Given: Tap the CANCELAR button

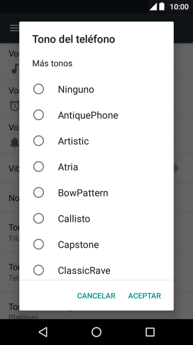Looking at the screenshot, I should pyautogui.click(x=96, y=296).
